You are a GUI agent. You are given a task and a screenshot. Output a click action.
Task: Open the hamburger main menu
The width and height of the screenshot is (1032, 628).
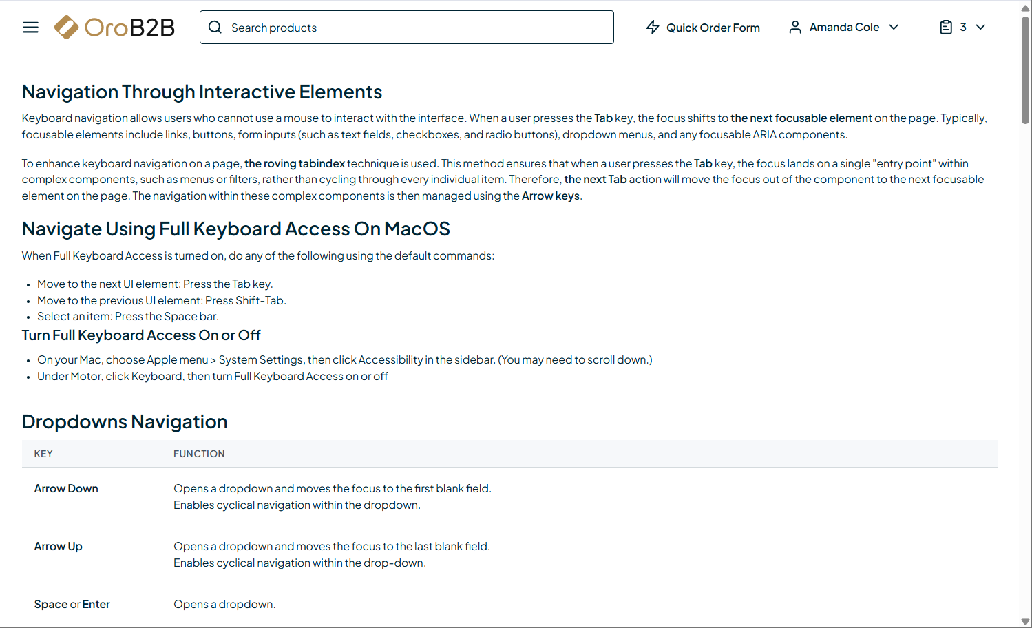[x=30, y=28]
